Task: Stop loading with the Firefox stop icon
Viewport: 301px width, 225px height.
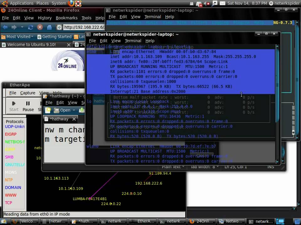Action: click(x=40, y=27)
